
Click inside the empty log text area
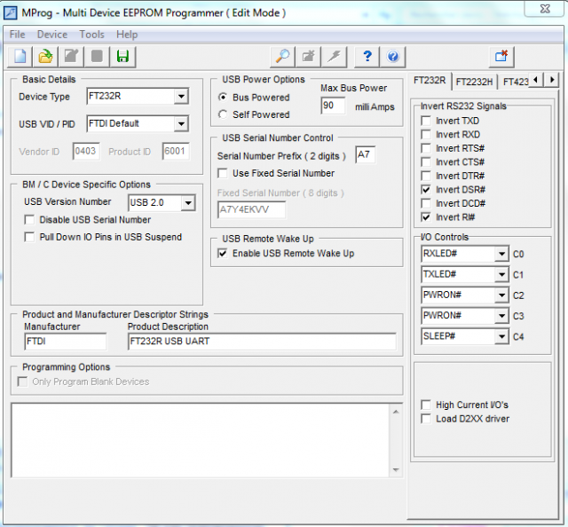[201, 440]
